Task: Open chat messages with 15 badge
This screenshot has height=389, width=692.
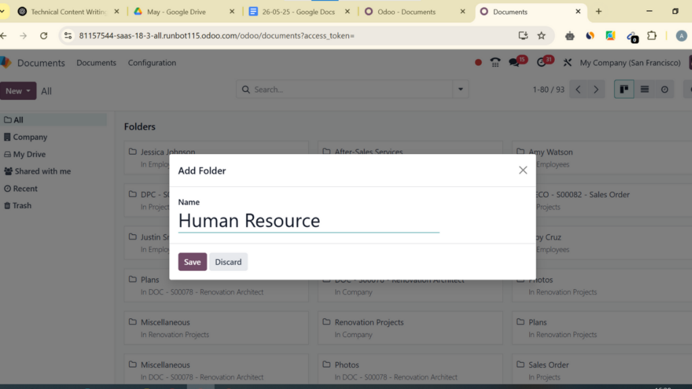Action: (517, 61)
